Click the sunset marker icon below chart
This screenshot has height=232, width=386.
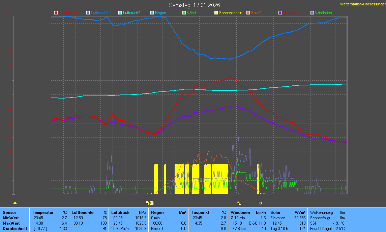[x=239, y=203]
